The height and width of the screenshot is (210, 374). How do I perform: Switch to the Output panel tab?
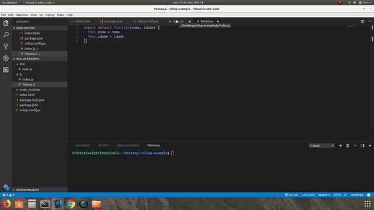(103, 145)
